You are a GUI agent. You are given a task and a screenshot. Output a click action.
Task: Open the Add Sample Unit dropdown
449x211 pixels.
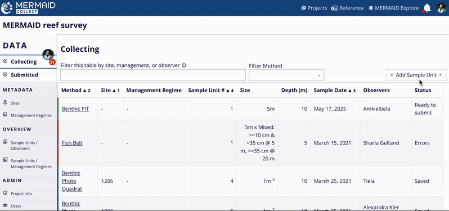(x=416, y=75)
